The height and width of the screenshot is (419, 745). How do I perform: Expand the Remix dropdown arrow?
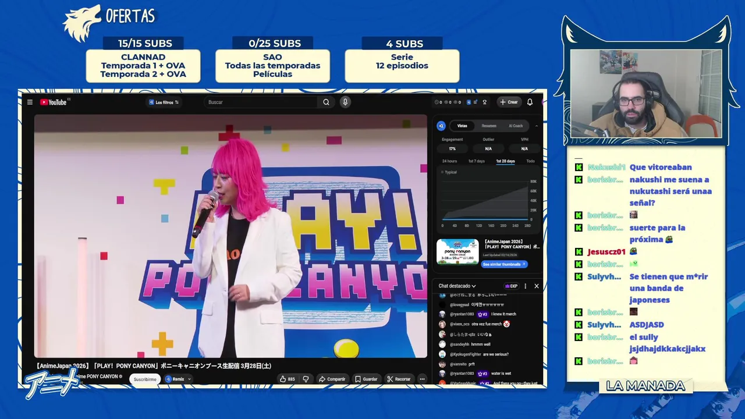(x=189, y=379)
